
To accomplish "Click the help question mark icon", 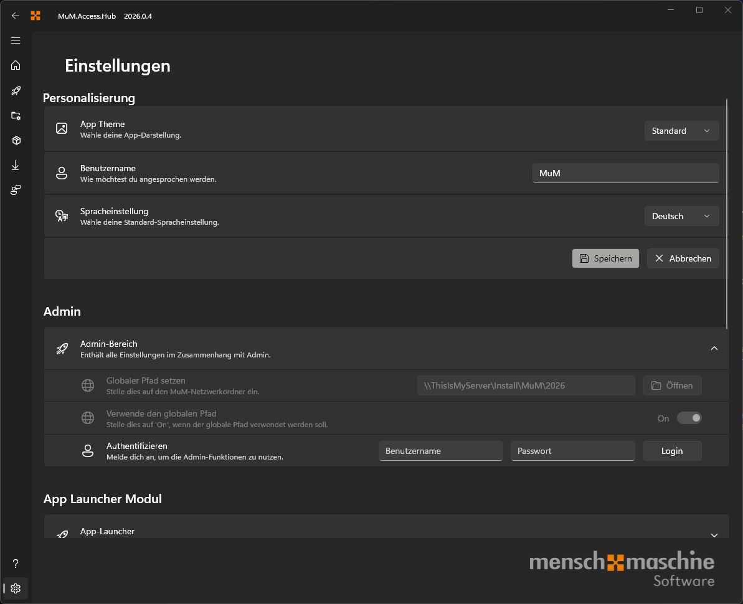I will click(16, 564).
